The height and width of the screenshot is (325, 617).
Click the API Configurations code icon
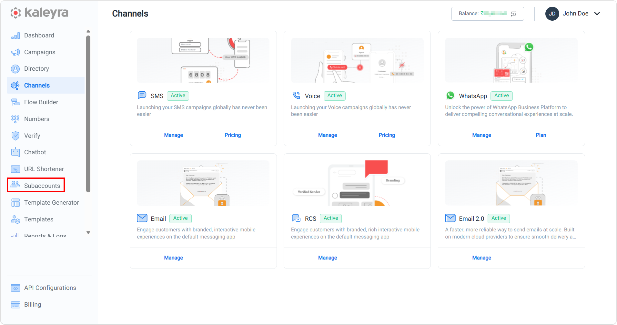(15, 288)
